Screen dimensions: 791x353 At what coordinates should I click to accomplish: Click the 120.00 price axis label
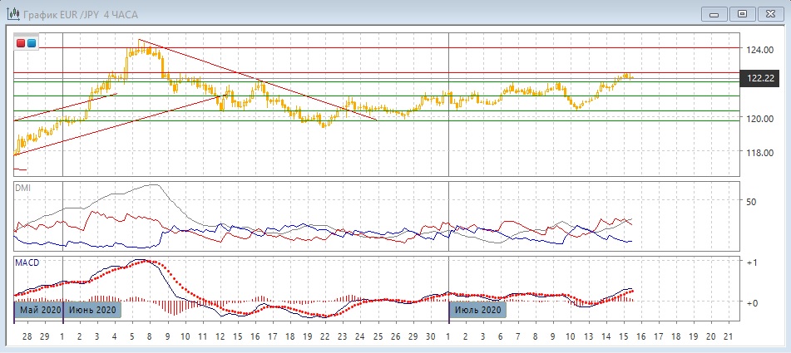760,119
